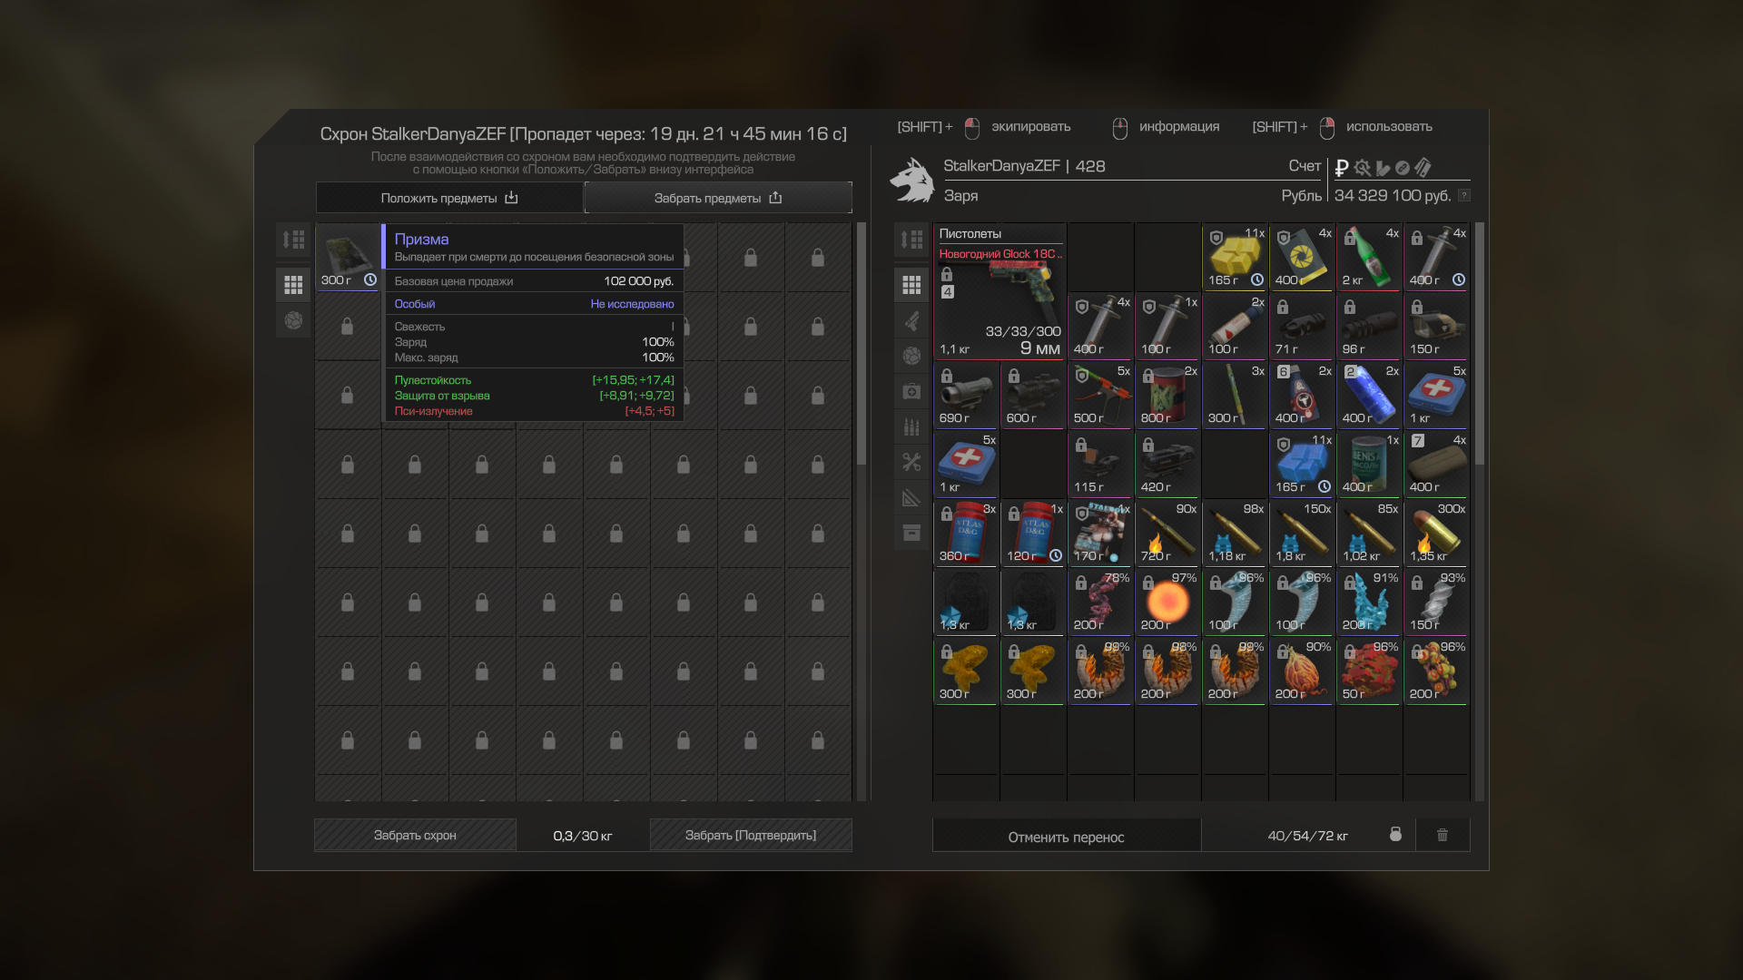Select the blue crystal artifact 91%
The height and width of the screenshot is (980, 1743).
pos(1369,602)
